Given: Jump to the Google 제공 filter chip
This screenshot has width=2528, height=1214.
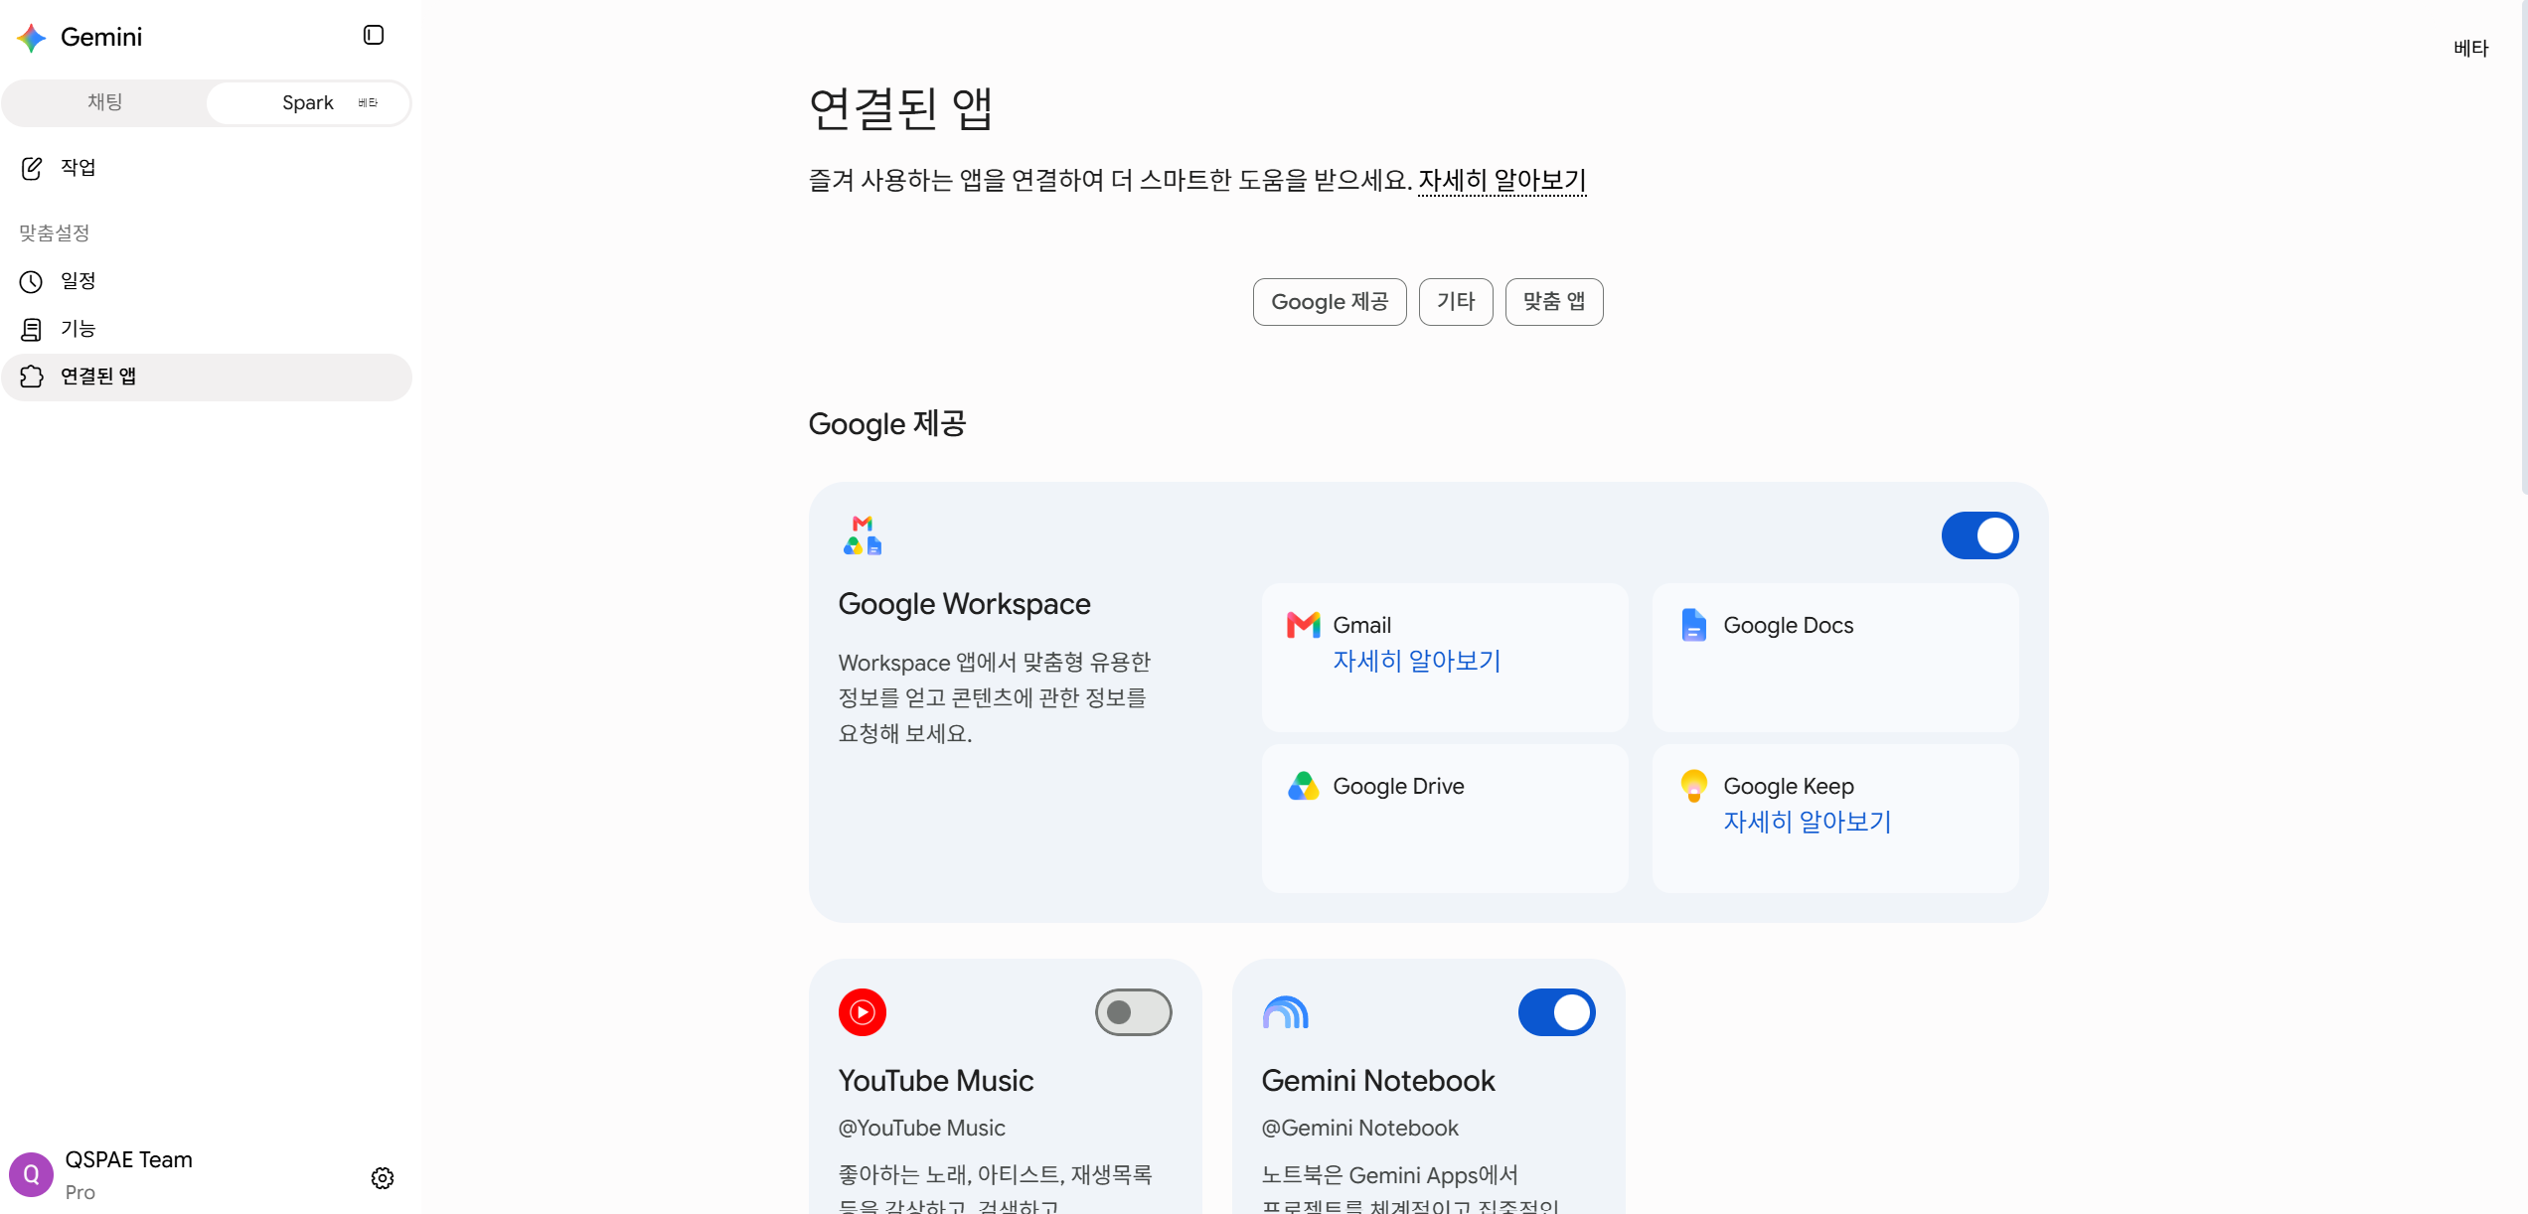Looking at the screenshot, I should 1330,302.
